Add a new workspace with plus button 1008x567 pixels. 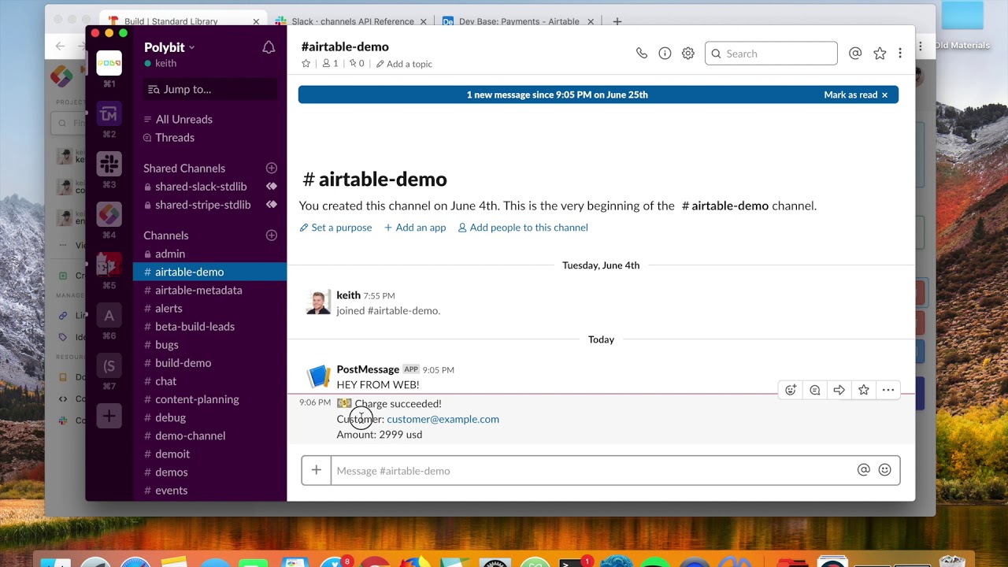(x=109, y=416)
